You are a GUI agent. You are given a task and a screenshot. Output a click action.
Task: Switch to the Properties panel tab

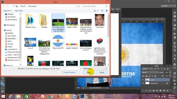144,66
